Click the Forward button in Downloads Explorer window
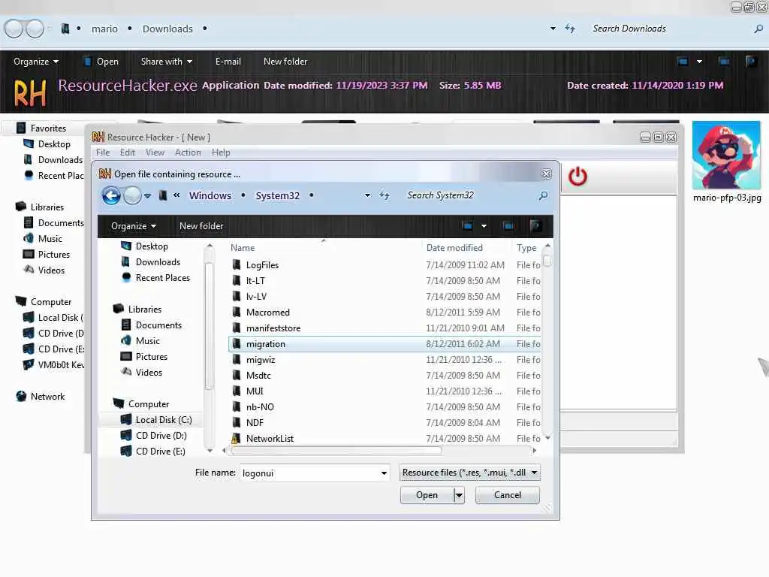This screenshot has height=577, width=769. 35,29
